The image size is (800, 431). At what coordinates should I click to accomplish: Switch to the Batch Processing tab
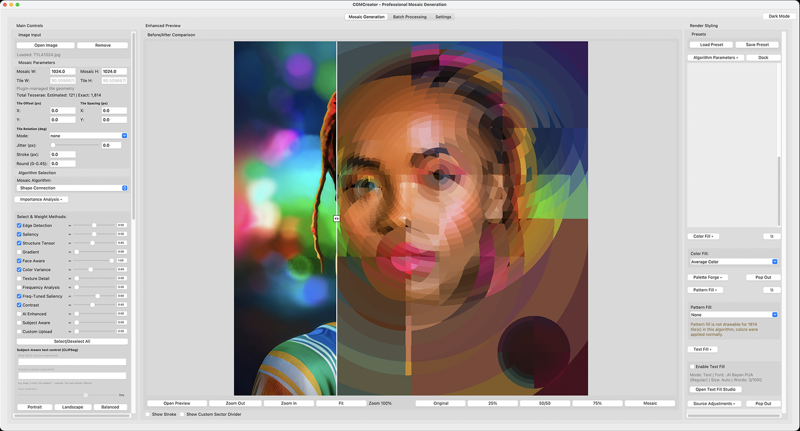point(410,17)
